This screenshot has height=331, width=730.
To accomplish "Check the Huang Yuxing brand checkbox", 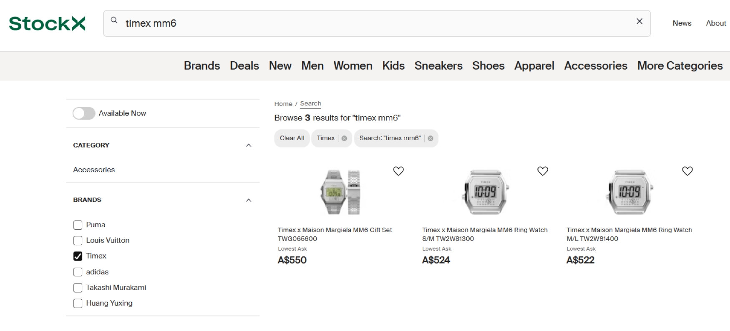I will (78, 303).
